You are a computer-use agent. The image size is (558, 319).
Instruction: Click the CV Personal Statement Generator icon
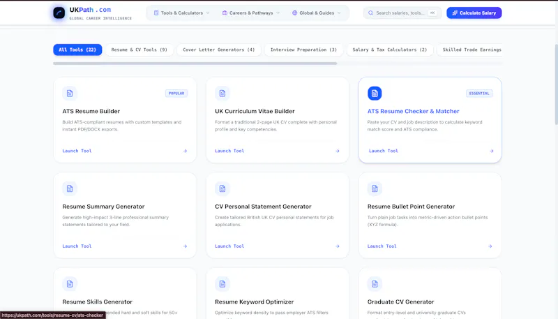(223, 188)
